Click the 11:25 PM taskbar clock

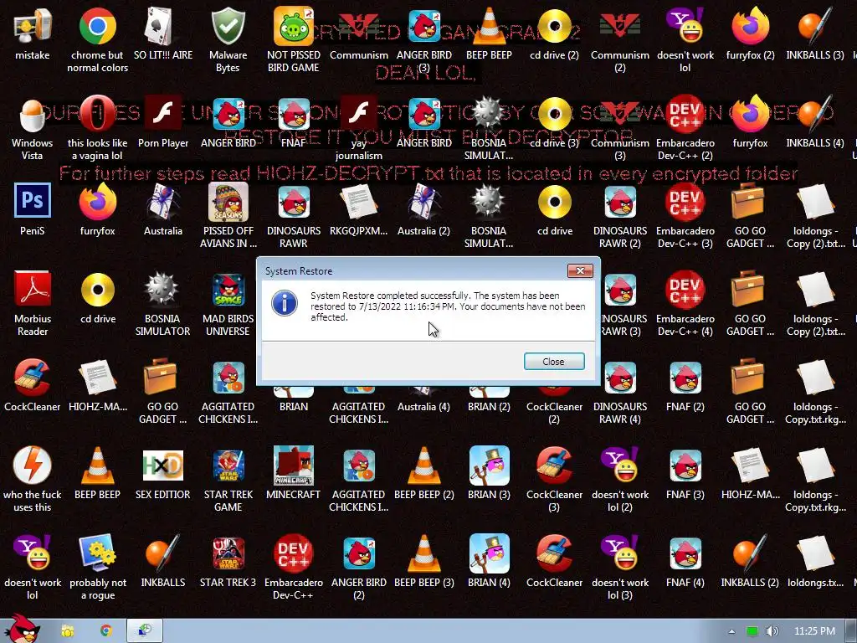click(814, 631)
